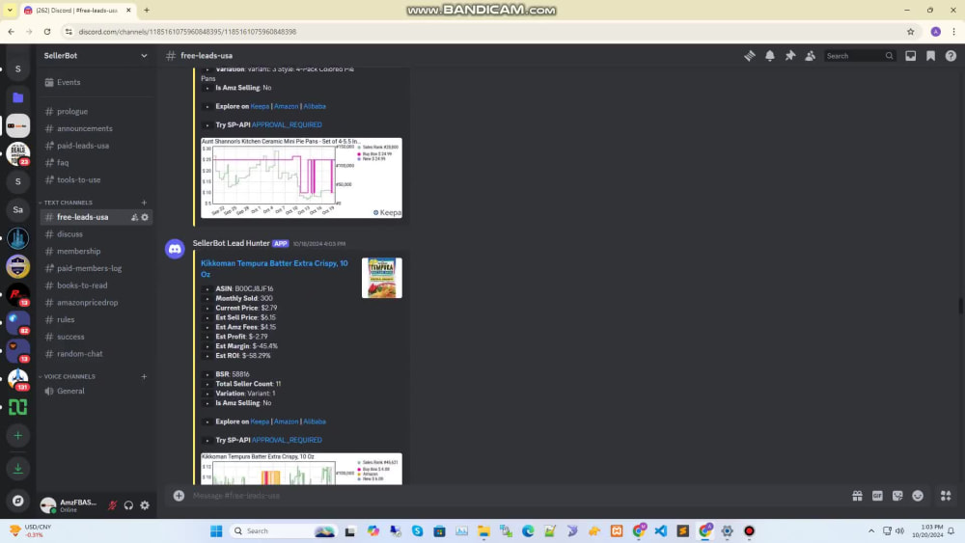The image size is (965, 543).
Task: Bookmark this page star in address bar
Action: pyautogui.click(x=911, y=32)
